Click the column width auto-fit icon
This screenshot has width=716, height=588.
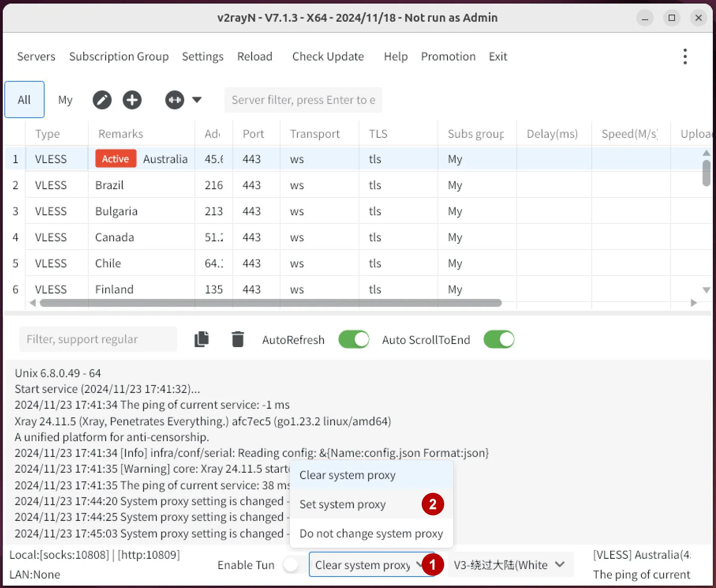click(175, 100)
